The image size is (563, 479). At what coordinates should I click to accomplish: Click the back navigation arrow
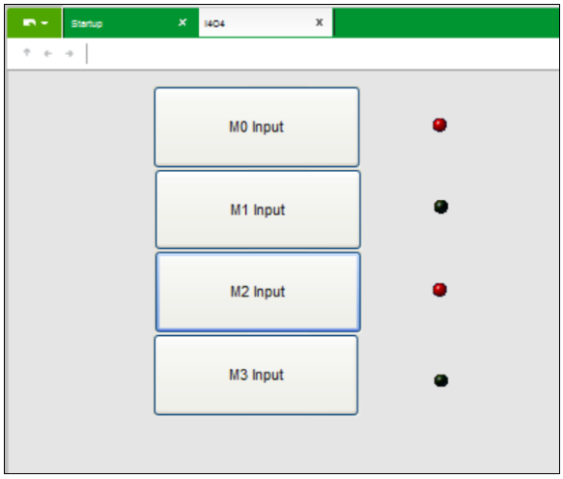[47, 53]
